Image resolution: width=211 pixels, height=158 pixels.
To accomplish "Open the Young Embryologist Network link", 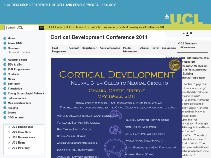I will (x=26, y=93).
